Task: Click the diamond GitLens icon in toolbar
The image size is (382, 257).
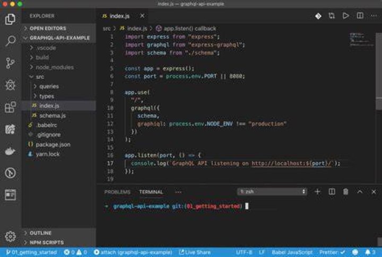Action: tap(318, 16)
